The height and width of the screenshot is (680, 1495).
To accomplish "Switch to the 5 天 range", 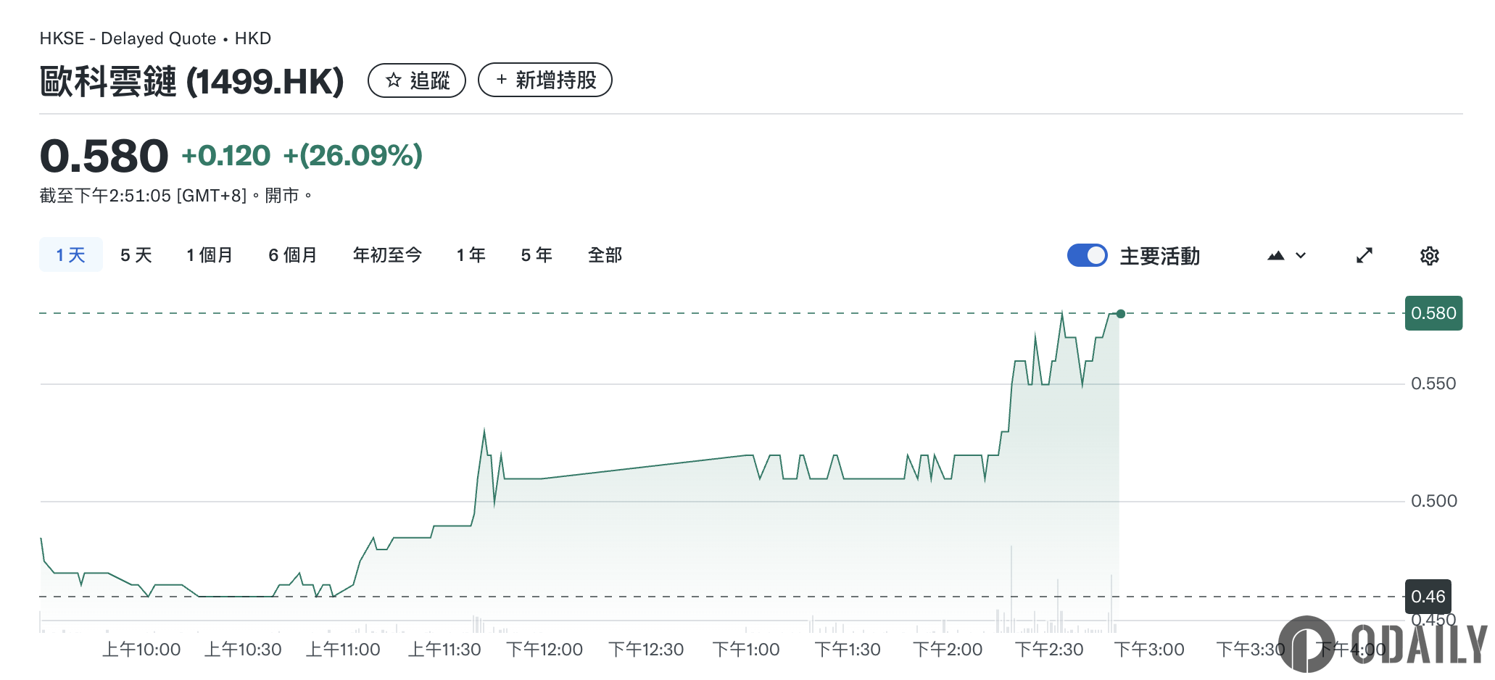I will coord(136,255).
